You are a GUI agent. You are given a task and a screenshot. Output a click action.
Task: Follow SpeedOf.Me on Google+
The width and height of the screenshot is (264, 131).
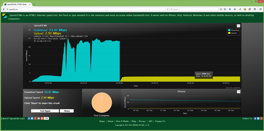coord(261,118)
